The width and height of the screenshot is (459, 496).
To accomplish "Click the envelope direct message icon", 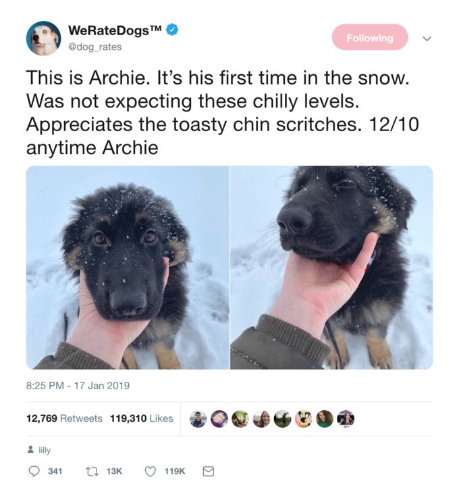I will point(208,471).
